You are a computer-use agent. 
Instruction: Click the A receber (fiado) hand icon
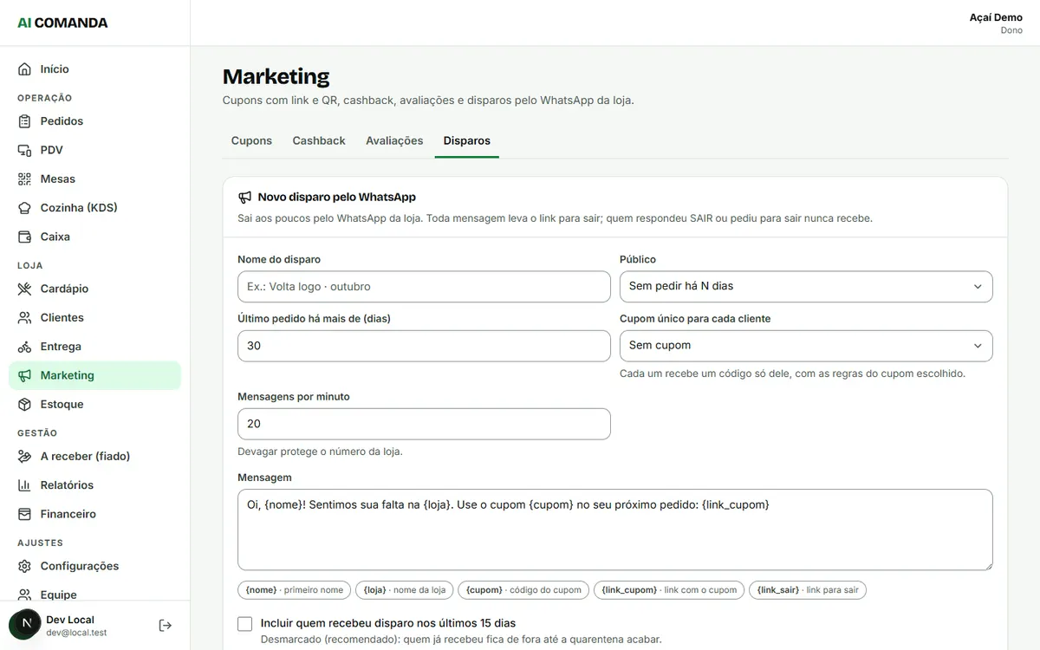point(24,456)
